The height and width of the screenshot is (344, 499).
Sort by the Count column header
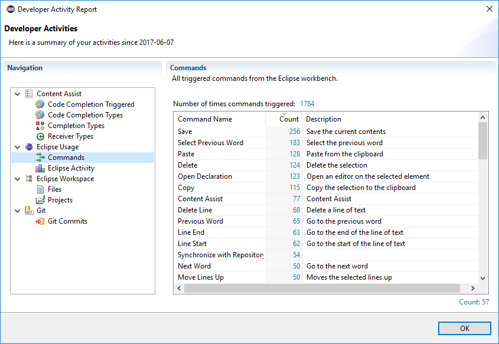284,119
